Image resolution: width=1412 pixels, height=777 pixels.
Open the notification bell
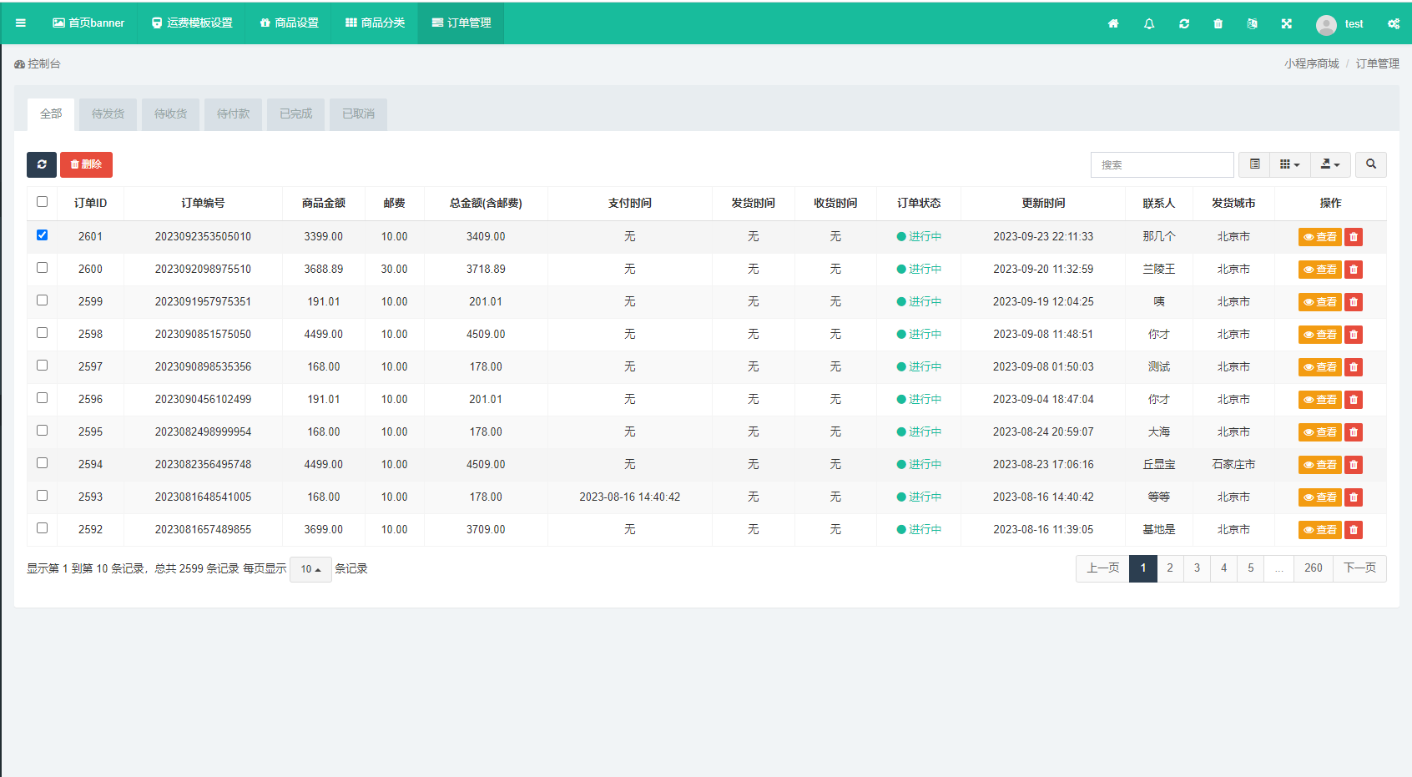(1149, 23)
